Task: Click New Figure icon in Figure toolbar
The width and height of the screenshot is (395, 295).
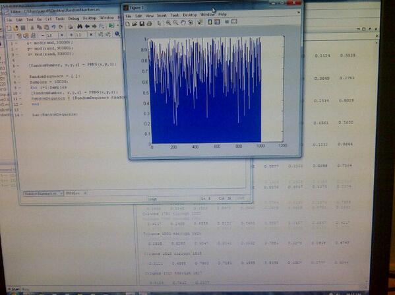Action: click(128, 24)
